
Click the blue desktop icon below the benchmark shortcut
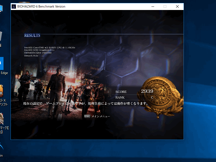(2, 148)
